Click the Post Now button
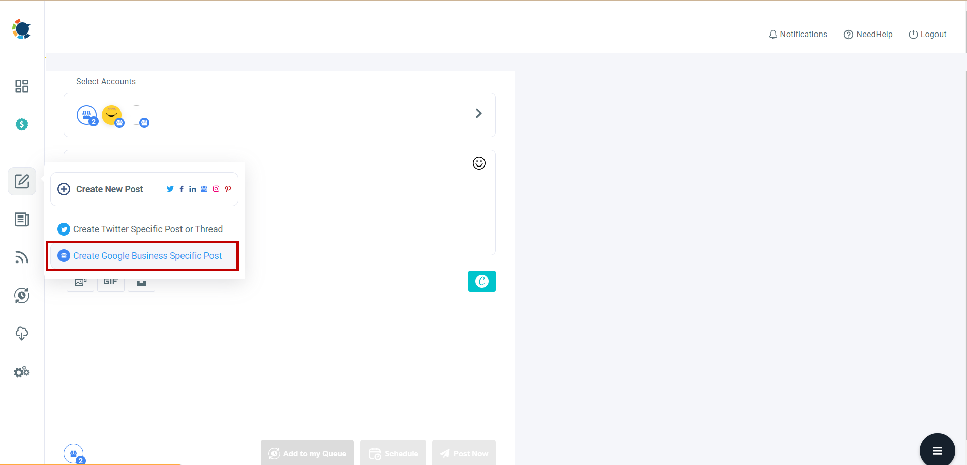Screen dimensions: 967x465 point(463,452)
